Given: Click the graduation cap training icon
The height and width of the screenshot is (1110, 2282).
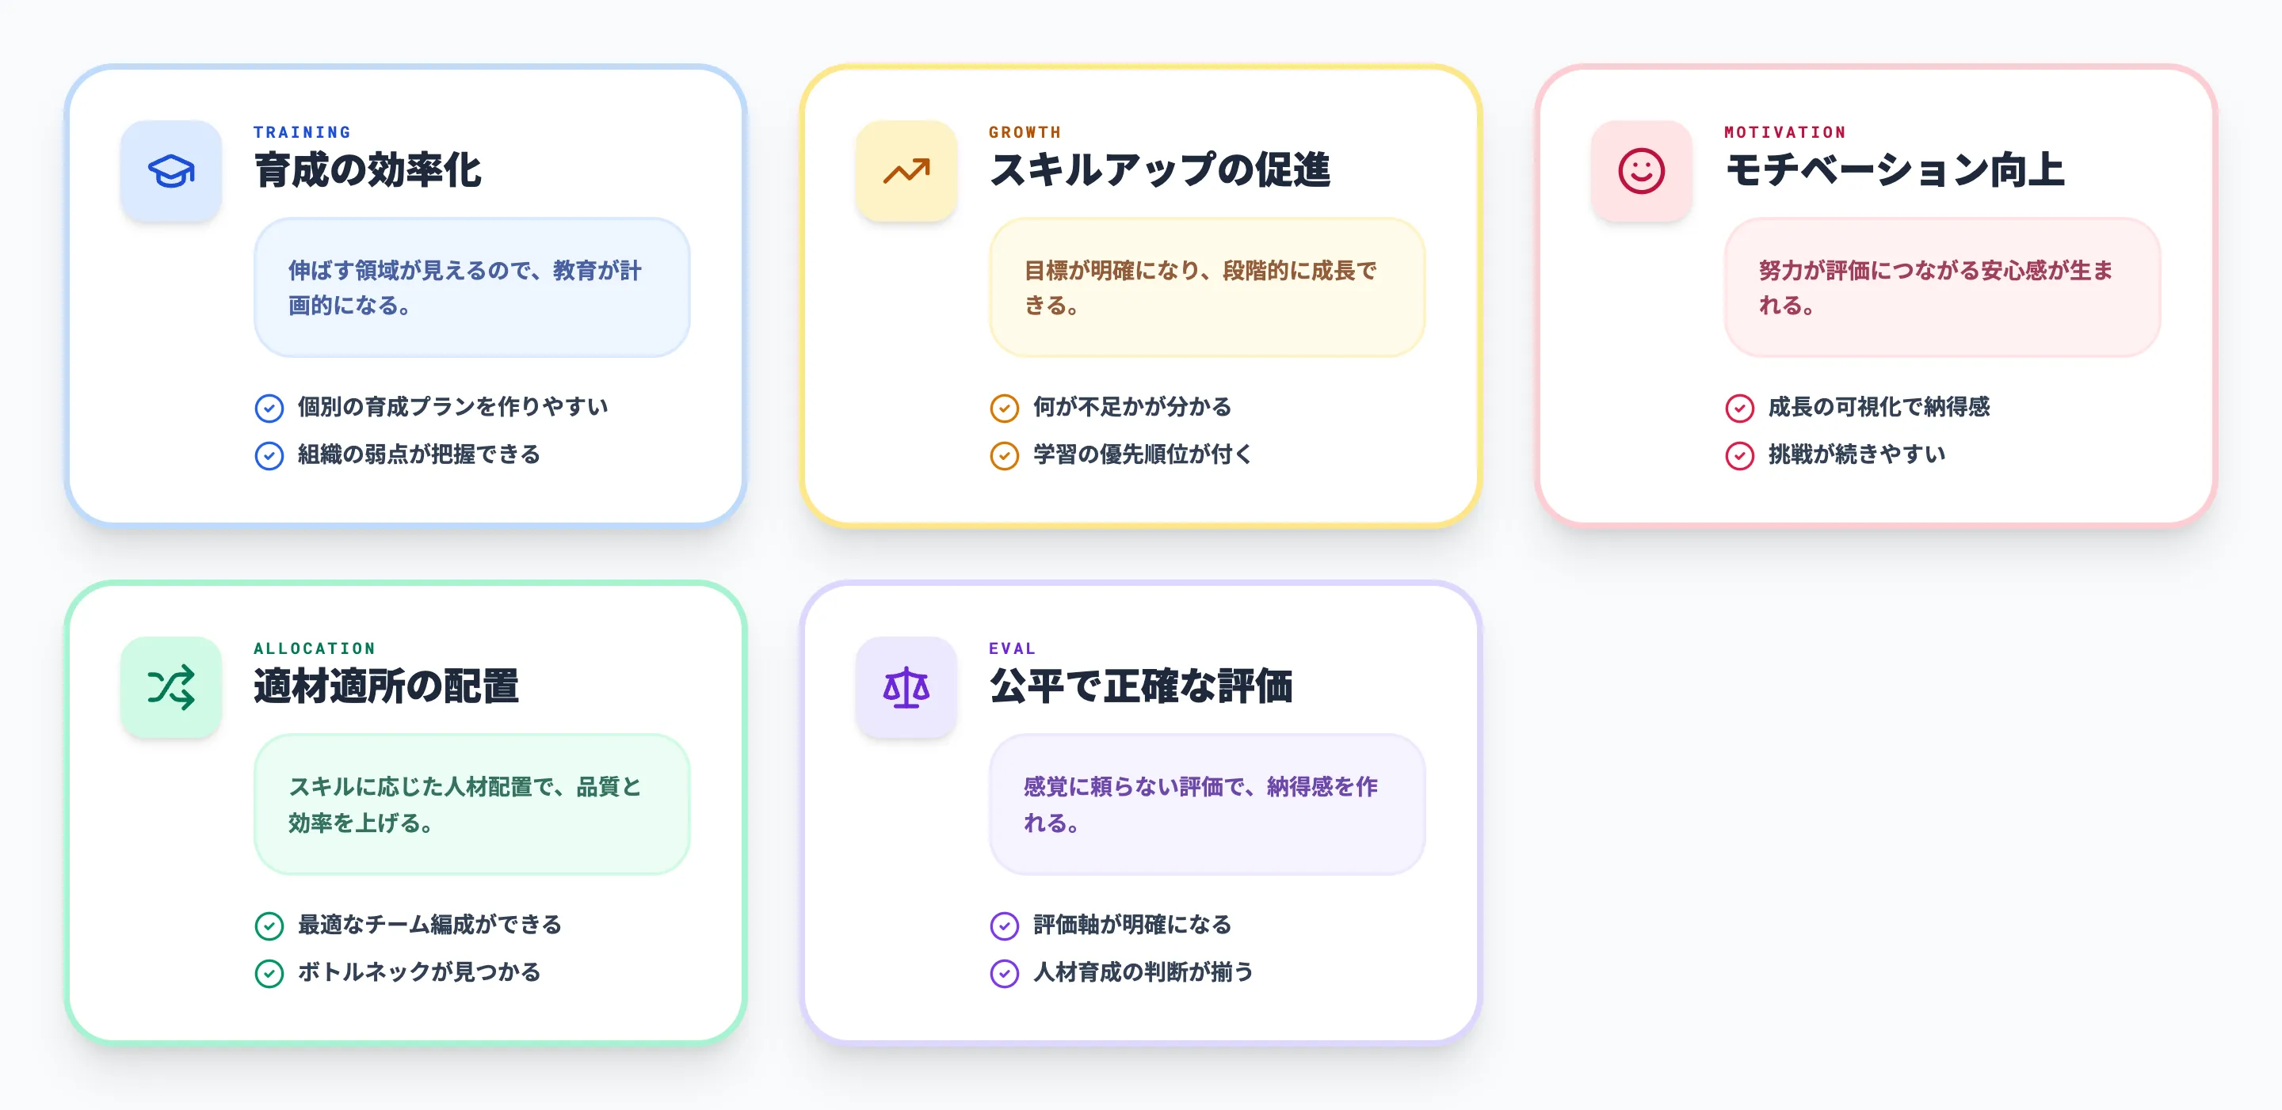Looking at the screenshot, I should (x=171, y=171).
